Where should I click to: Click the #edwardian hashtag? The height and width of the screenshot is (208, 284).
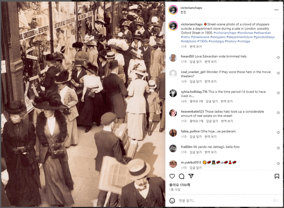tap(262, 33)
